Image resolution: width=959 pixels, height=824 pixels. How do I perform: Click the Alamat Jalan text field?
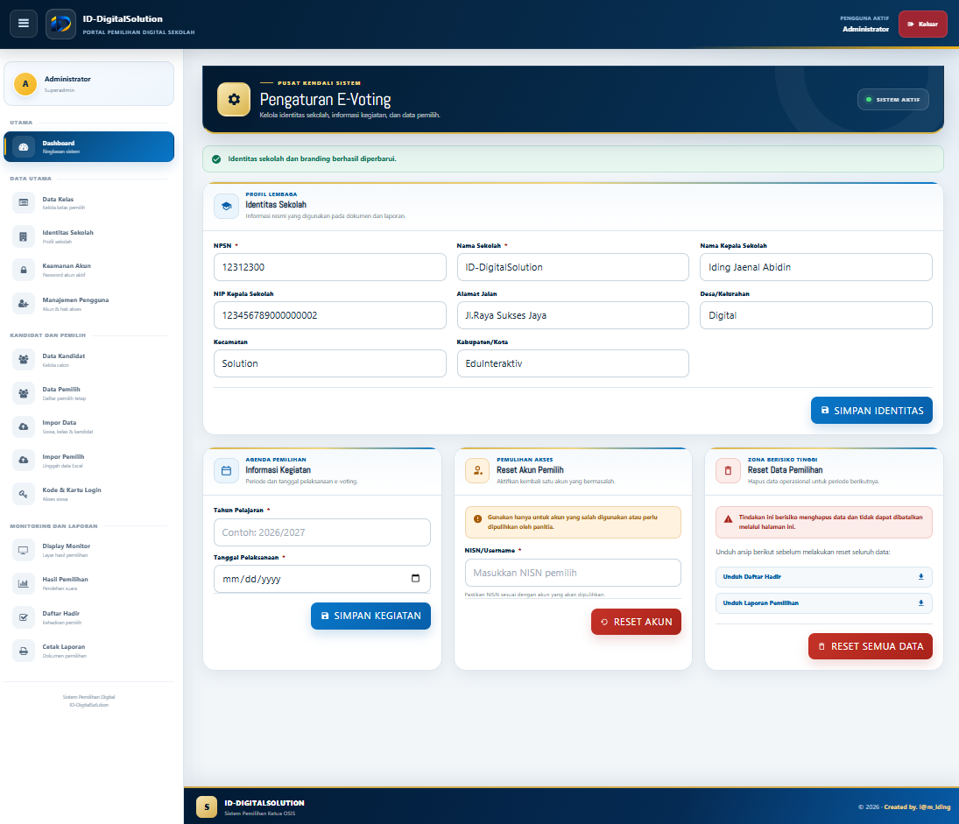(573, 315)
